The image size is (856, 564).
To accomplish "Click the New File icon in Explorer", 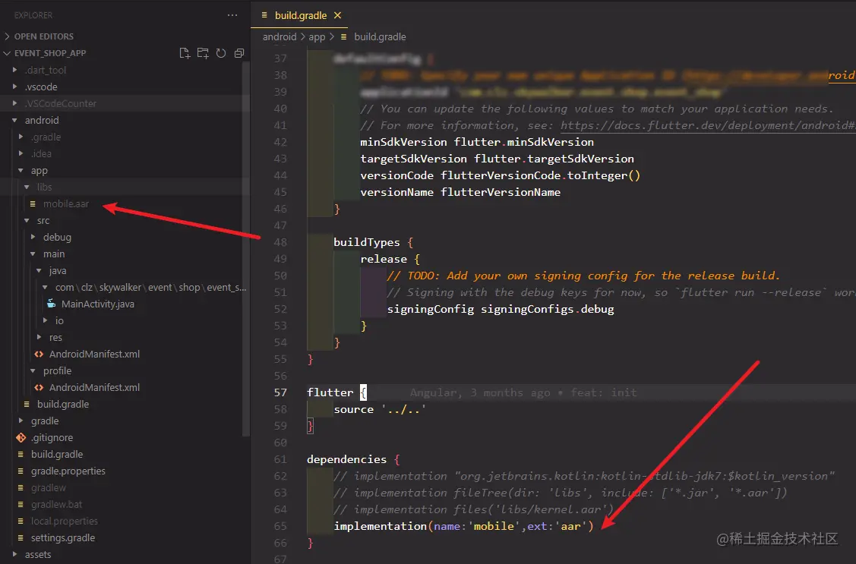I will click(185, 53).
